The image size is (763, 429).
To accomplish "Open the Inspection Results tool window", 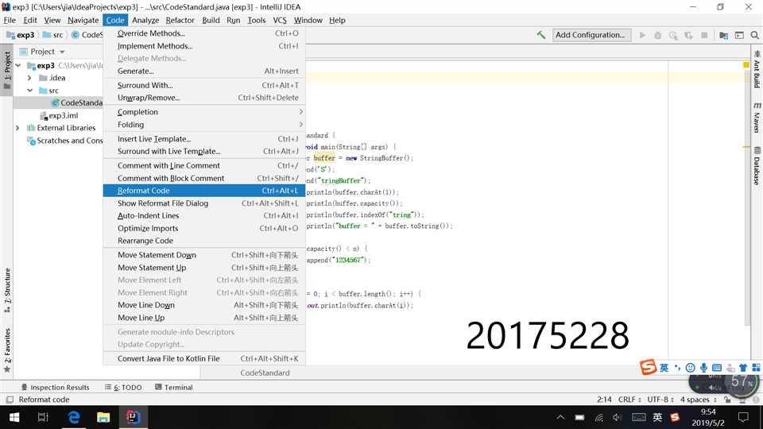I will 55,387.
